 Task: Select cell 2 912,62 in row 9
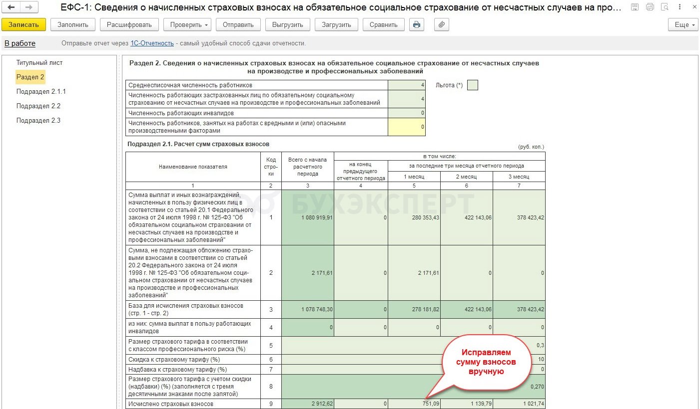pyautogui.click(x=308, y=404)
